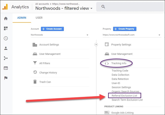Click the search magnifier icon

coord(103,7)
